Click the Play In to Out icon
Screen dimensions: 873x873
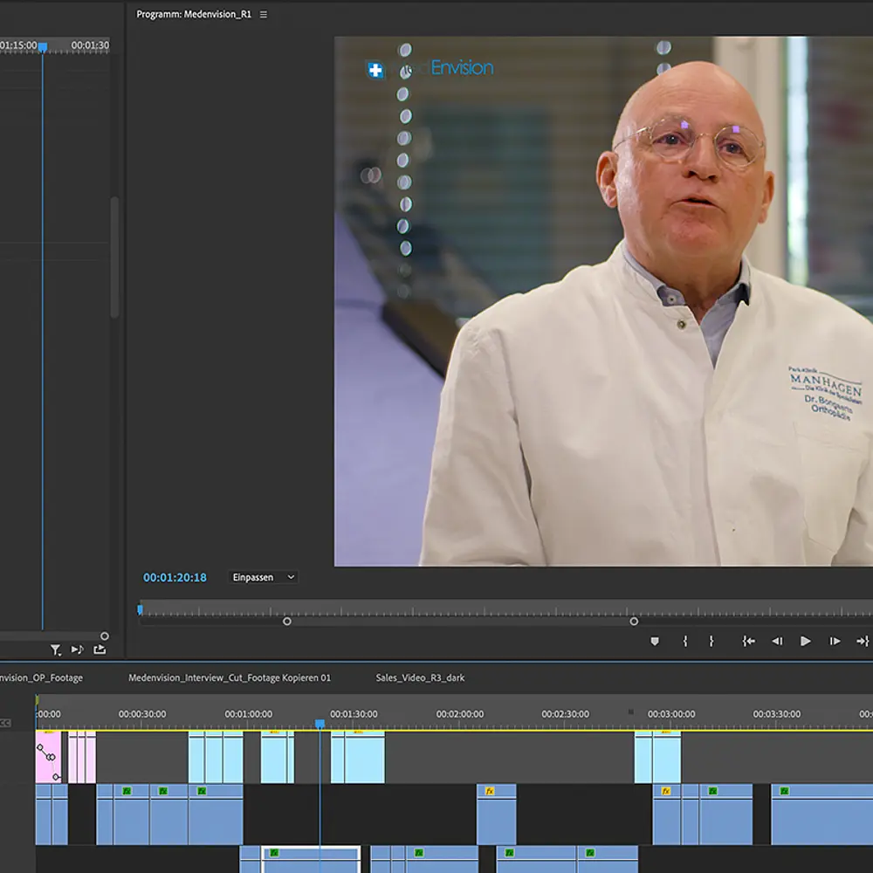805,640
